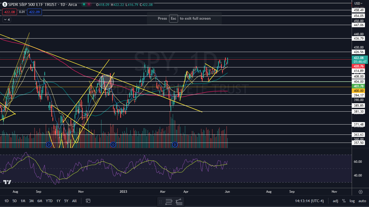The height and width of the screenshot is (207, 369).
Task: Click the green market status dot
Action: coord(84,4)
